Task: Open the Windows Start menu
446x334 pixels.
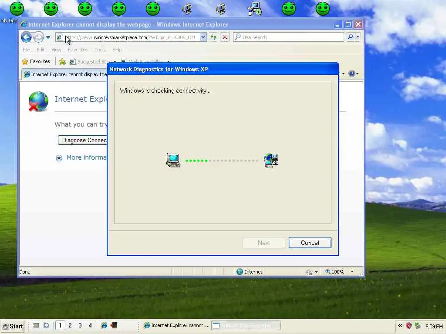Action: point(13,326)
